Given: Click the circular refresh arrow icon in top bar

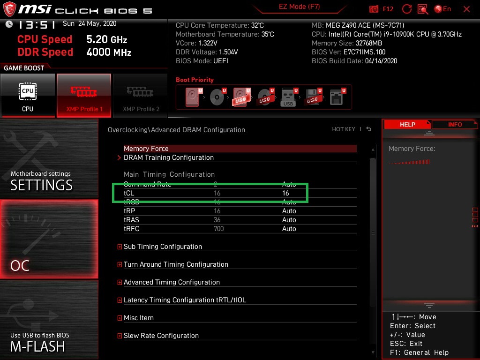Looking at the screenshot, I should click(406, 9).
